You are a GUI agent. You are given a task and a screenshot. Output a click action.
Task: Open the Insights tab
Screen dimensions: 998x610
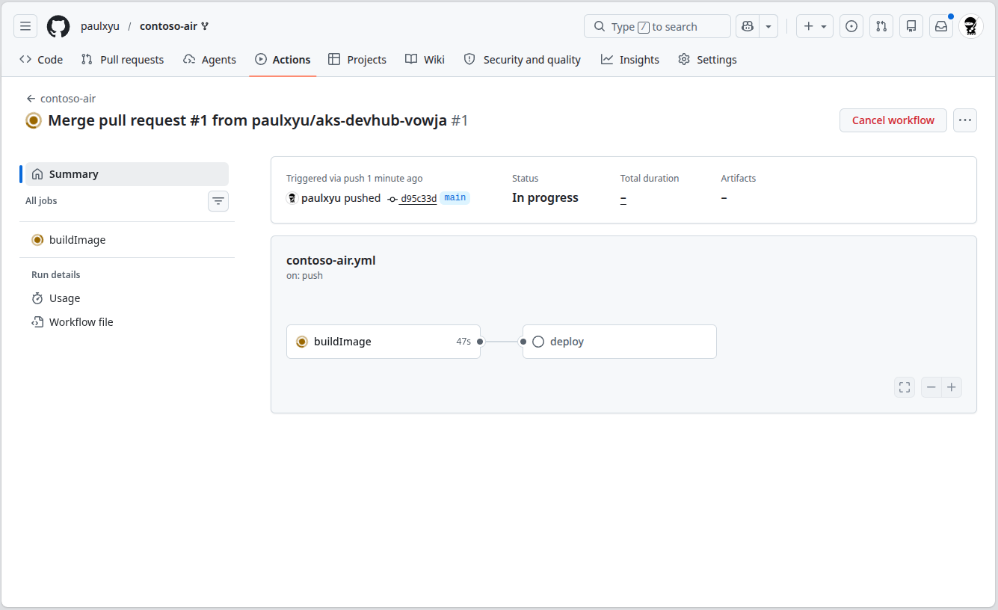(x=630, y=60)
